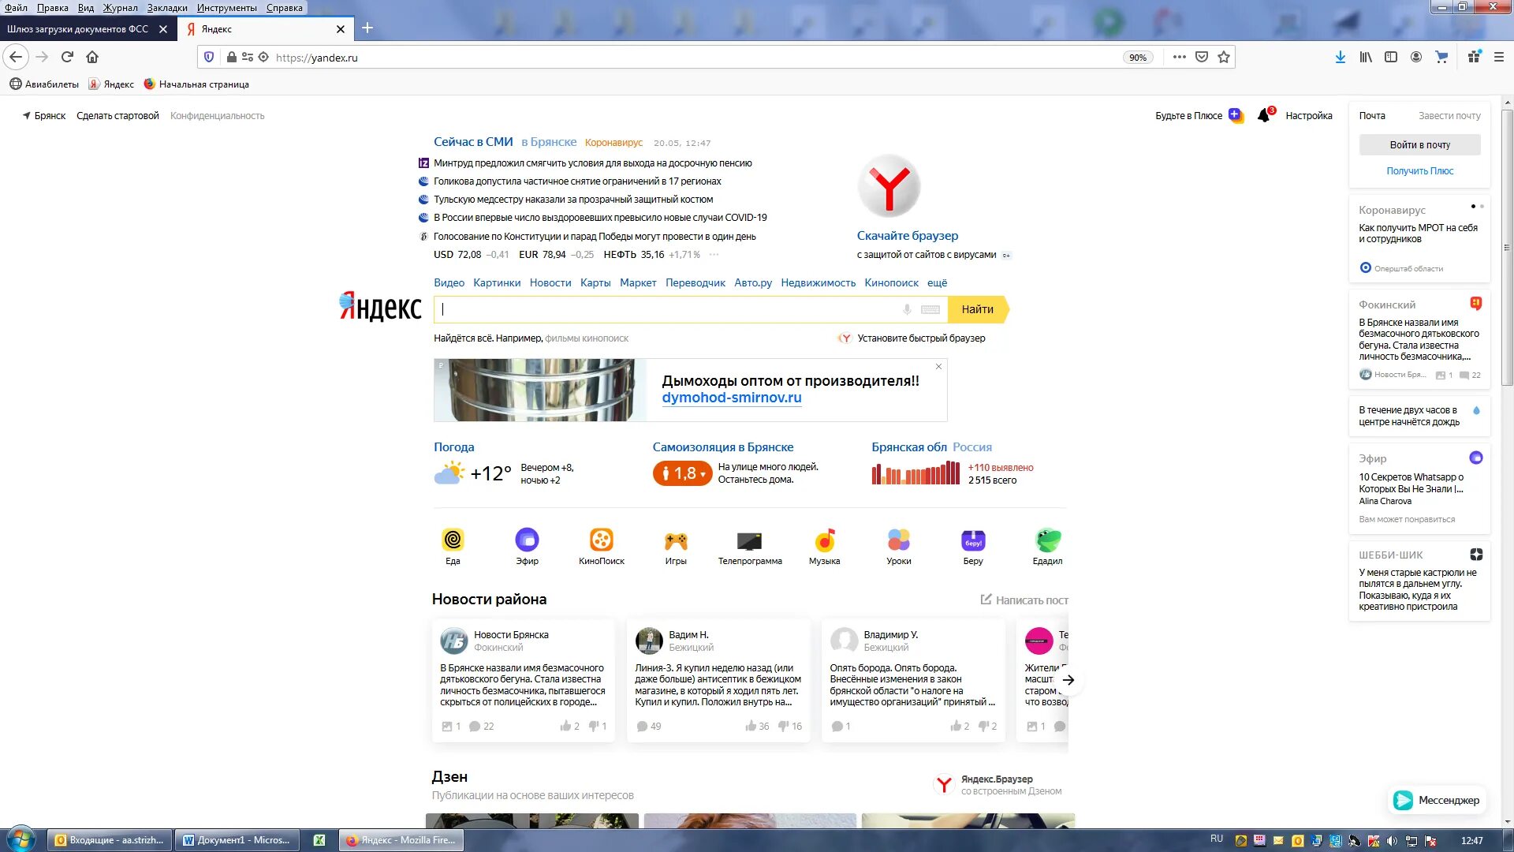
Task: Click the microphone voice search icon
Action: [907, 310]
